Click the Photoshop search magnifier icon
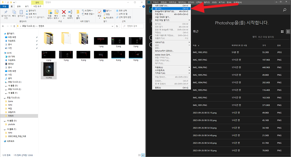This screenshot has width=291, height=157. [x=284, y=10]
